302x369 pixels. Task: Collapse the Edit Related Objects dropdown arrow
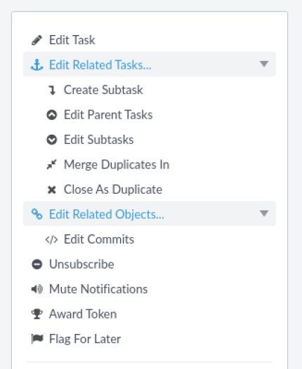click(x=264, y=213)
